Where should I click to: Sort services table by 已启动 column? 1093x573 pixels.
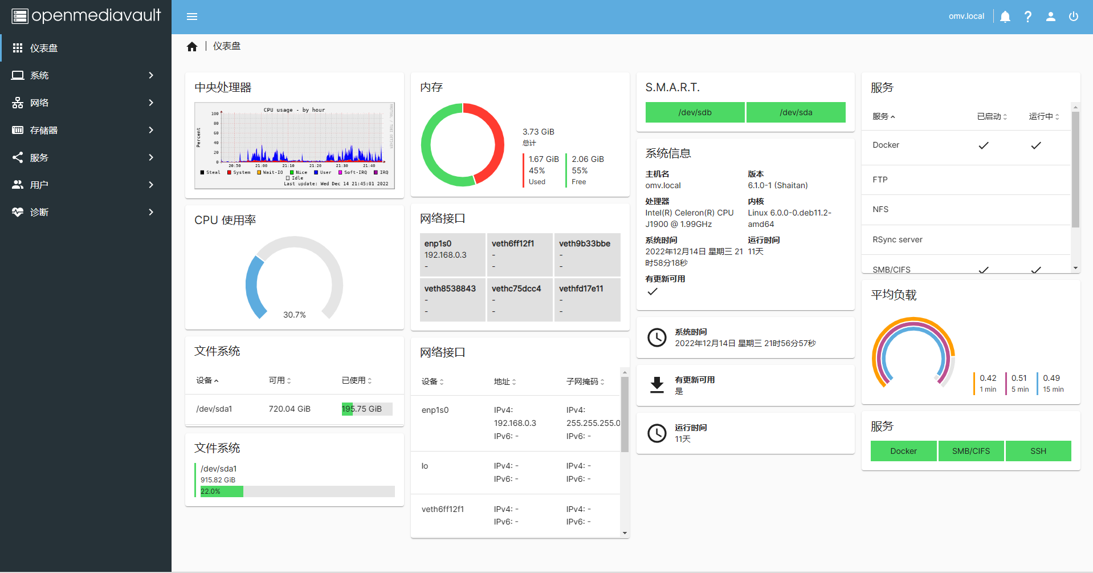pyautogui.click(x=992, y=116)
